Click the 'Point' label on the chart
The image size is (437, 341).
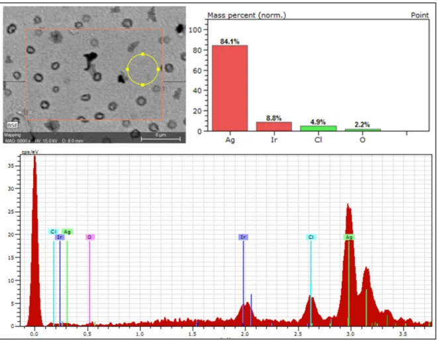point(420,15)
